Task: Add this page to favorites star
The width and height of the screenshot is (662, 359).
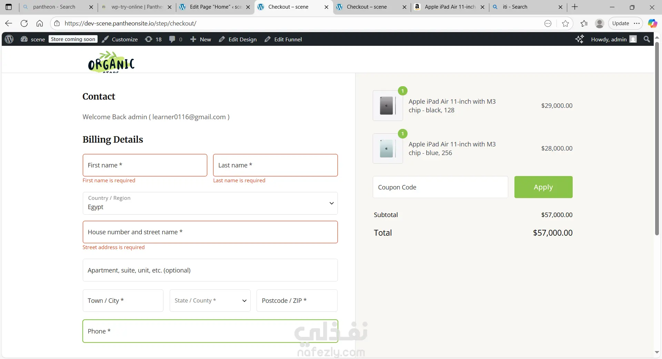Action: click(565, 23)
